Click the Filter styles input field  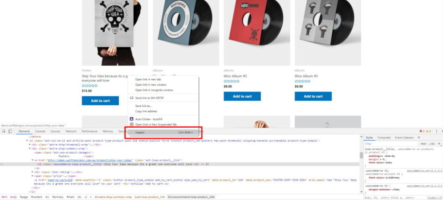[x=389, y=143]
